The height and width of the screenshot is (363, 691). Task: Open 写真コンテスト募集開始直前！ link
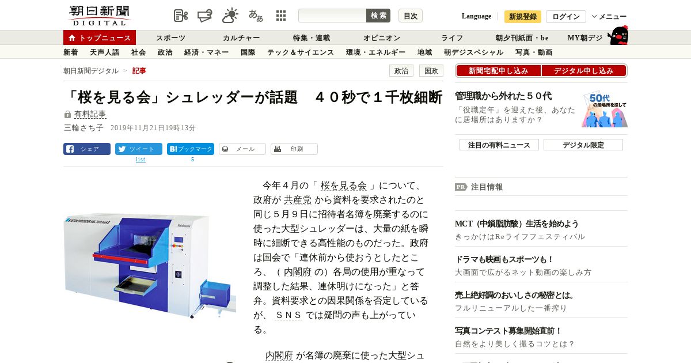click(x=508, y=331)
